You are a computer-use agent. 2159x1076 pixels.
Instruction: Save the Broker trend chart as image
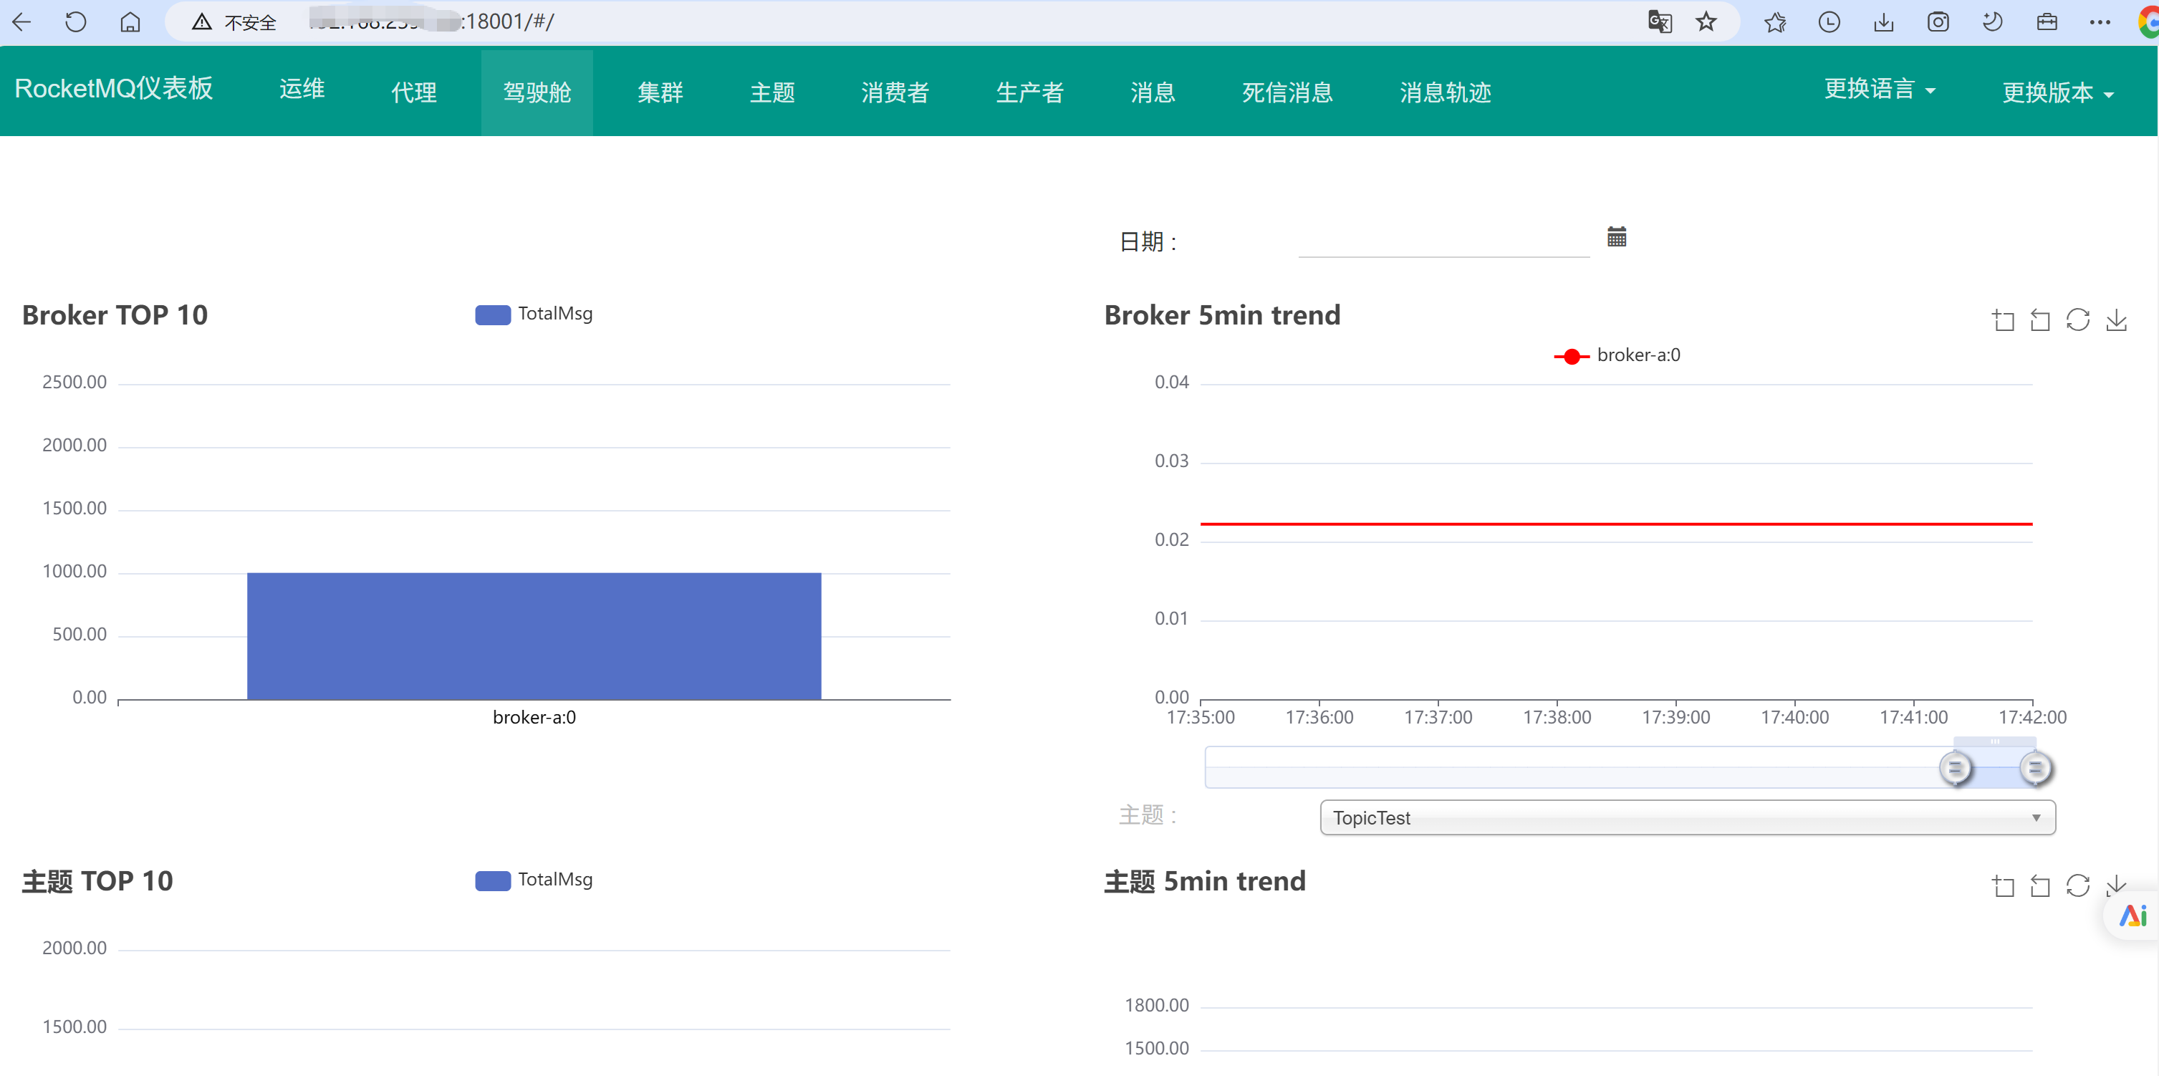pyautogui.click(x=2116, y=320)
